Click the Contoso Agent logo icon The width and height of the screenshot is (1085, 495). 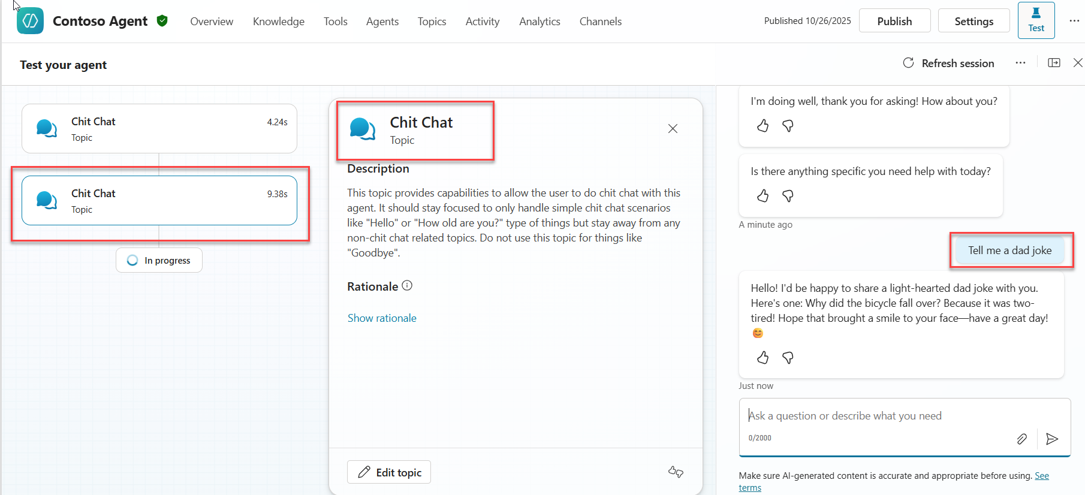click(x=30, y=21)
